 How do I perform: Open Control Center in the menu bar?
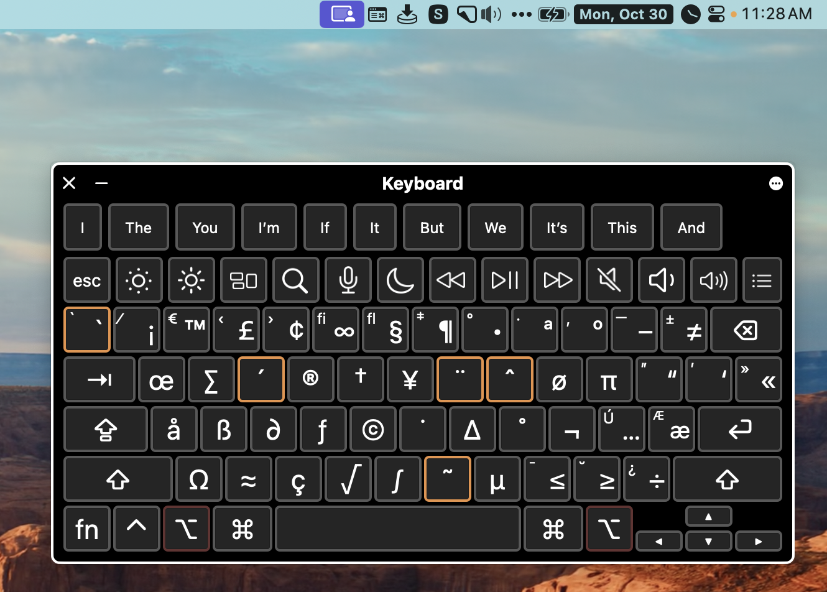(x=716, y=14)
